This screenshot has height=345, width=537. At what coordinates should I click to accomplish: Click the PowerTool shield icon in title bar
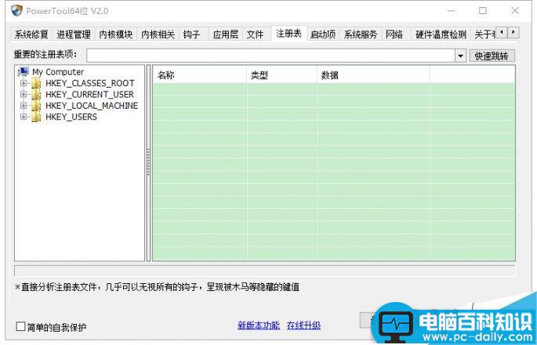coord(16,11)
